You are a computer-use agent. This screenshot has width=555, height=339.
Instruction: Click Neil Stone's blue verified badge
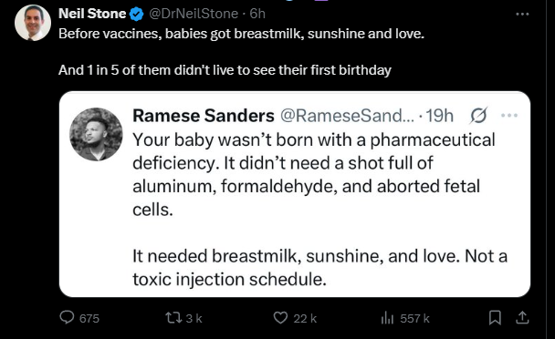point(136,14)
